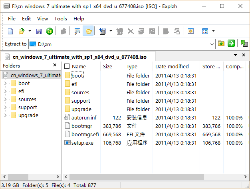Click the search magnifier toolbar icon
250x189 pixels.
point(77,31)
